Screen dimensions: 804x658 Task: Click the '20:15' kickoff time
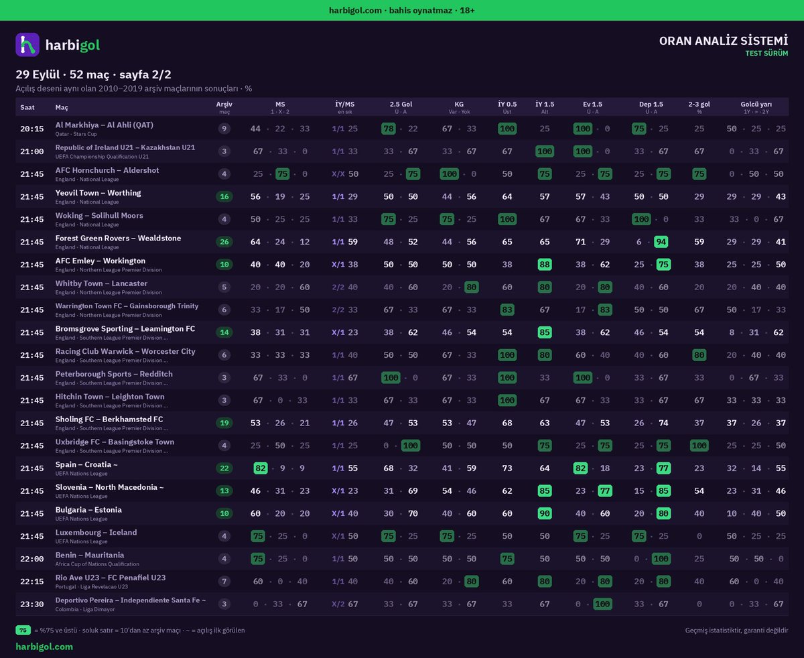pyautogui.click(x=31, y=129)
